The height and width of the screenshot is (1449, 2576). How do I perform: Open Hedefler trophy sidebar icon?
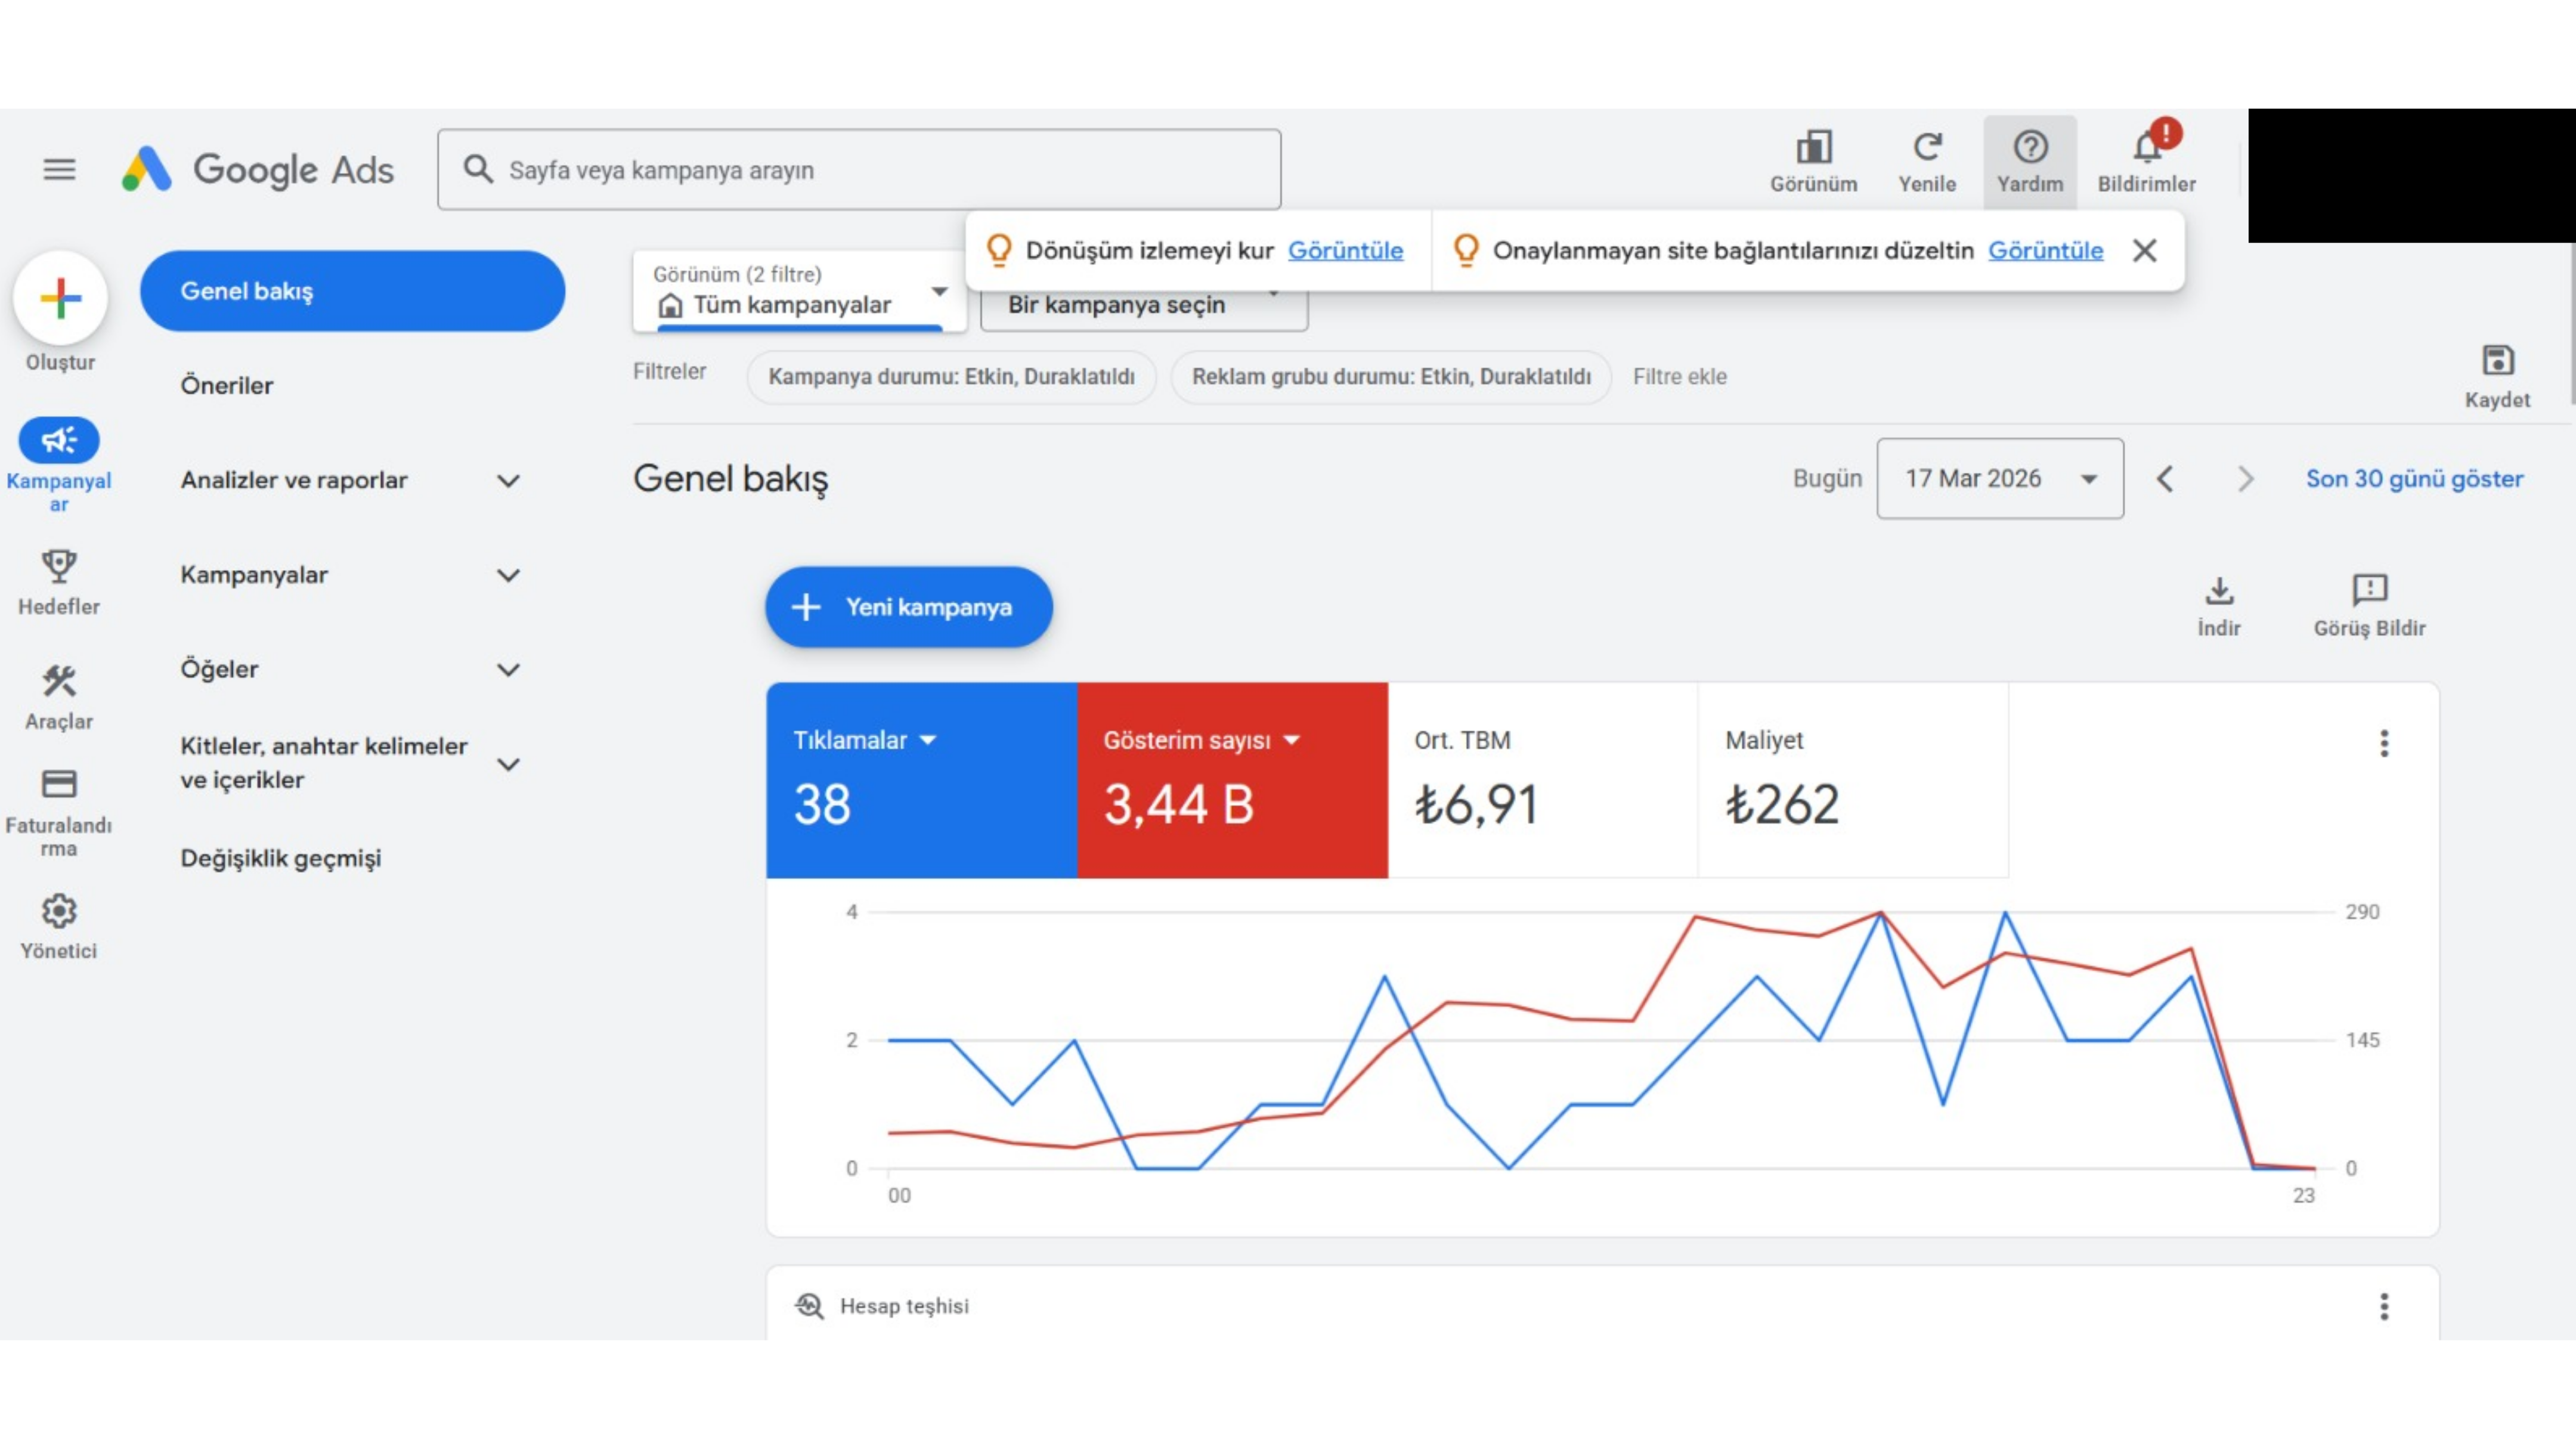(59, 566)
